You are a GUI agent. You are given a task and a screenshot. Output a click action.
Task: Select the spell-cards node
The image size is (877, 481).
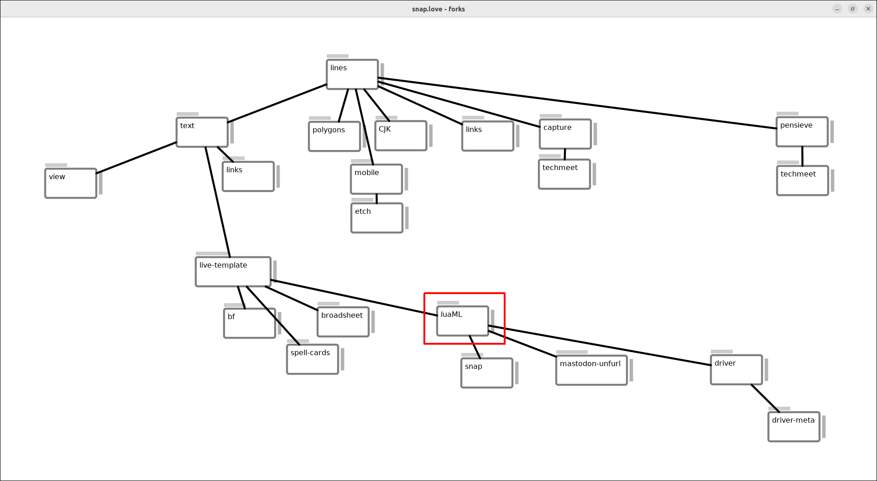click(x=313, y=359)
